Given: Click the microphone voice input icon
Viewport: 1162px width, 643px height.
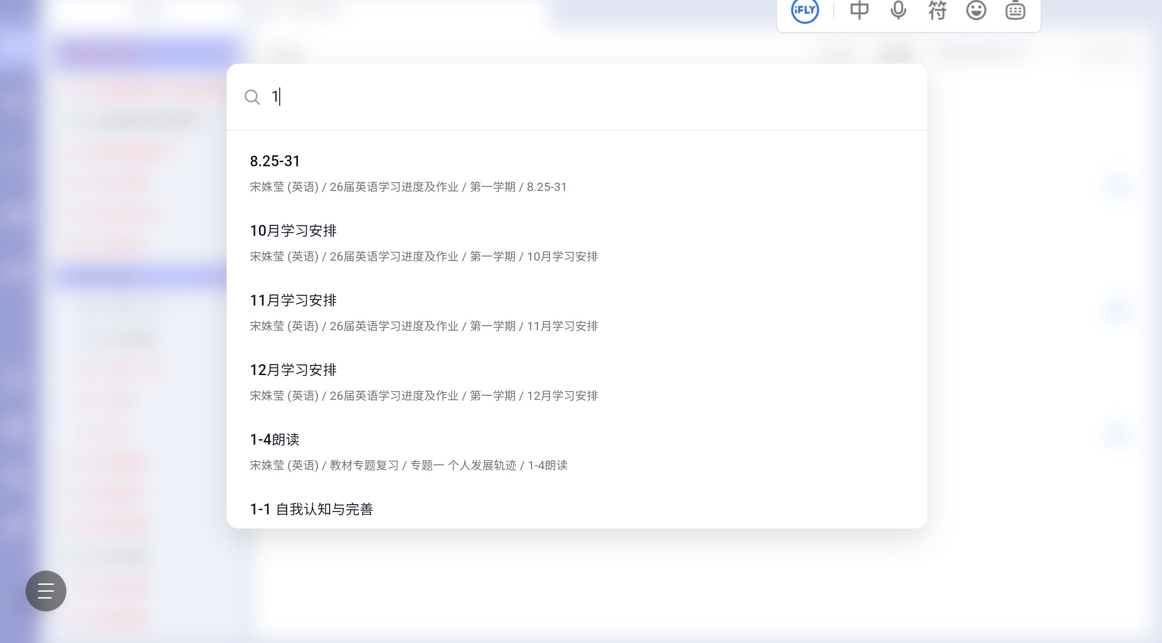Looking at the screenshot, I should point(898,10).
